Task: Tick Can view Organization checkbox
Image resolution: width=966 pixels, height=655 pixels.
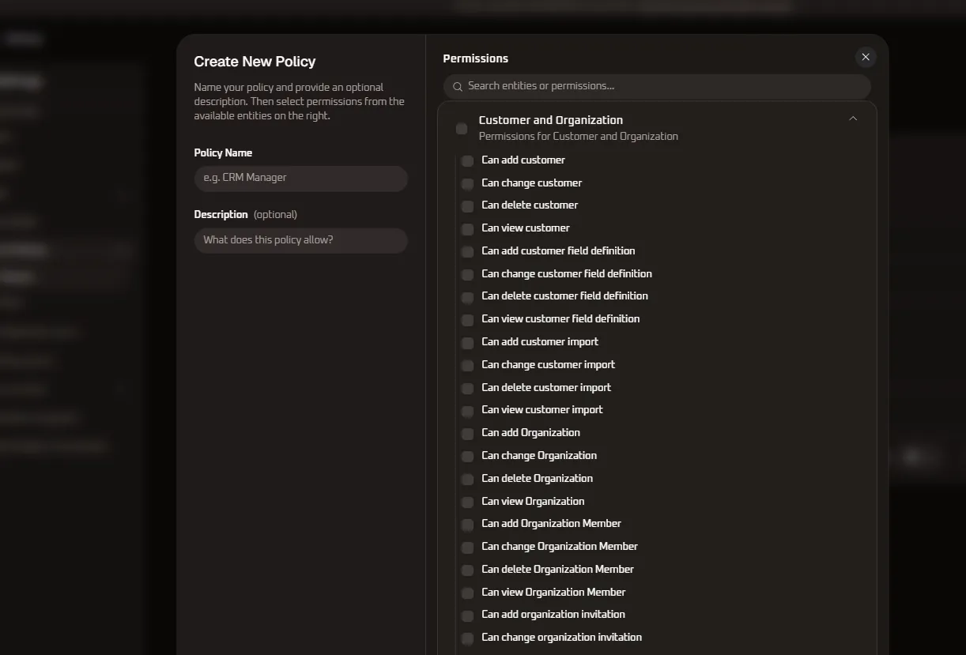Action: (467, 502)
